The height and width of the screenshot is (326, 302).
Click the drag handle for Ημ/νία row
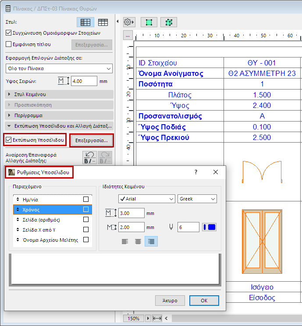[x=18, y=199]
